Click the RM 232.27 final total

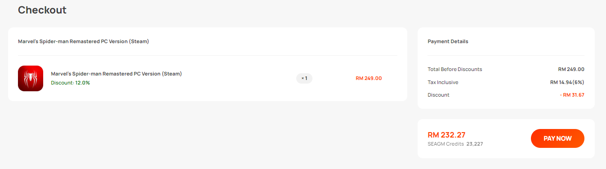point(446,135)
